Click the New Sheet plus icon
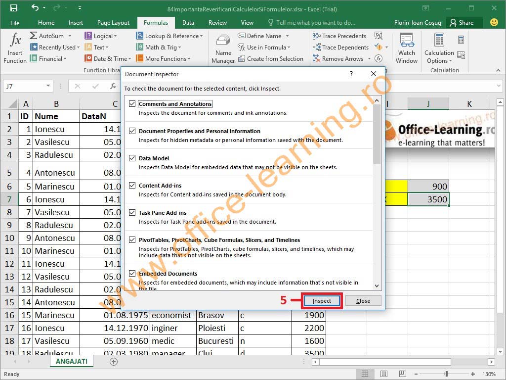The width and height of the screenshot is (506, 380). (x=114, y=362)
